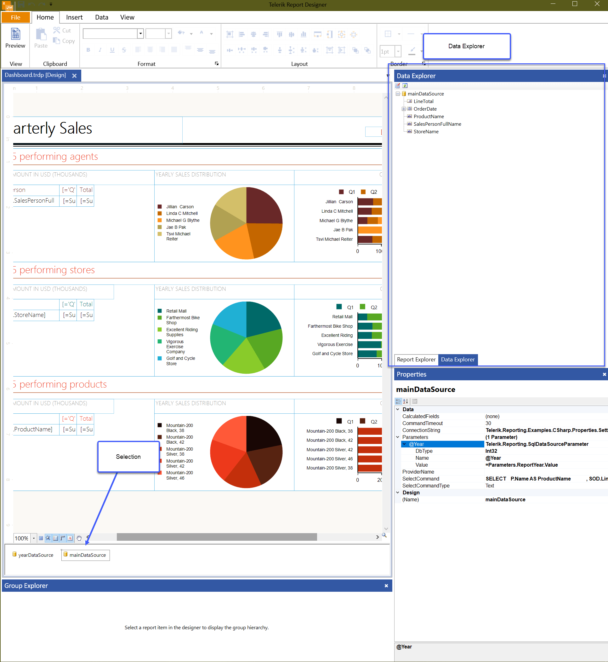Click the edit data source icon in Data Explorer

(398, 86)
